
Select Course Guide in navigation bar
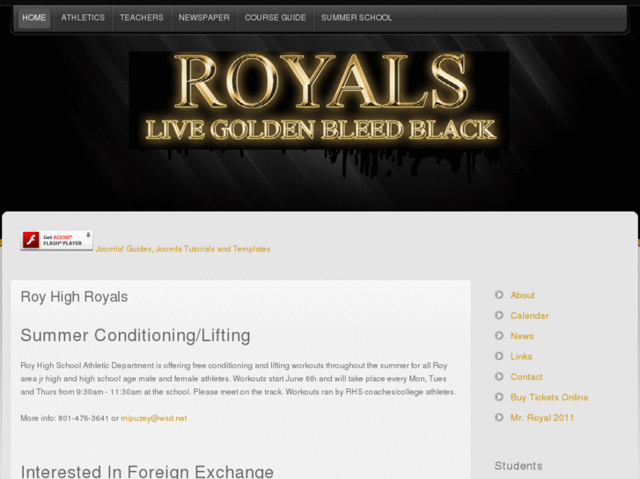(275, 18)
